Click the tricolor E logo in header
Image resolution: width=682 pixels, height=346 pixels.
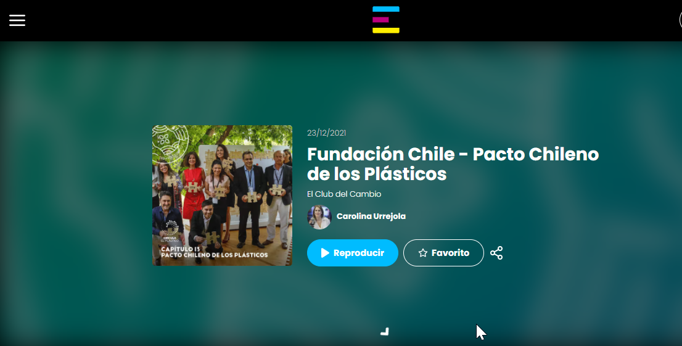coord(386,20)
